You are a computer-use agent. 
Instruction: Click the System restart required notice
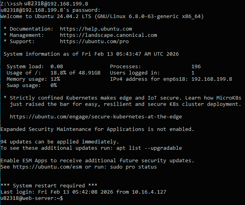[49, 185]
